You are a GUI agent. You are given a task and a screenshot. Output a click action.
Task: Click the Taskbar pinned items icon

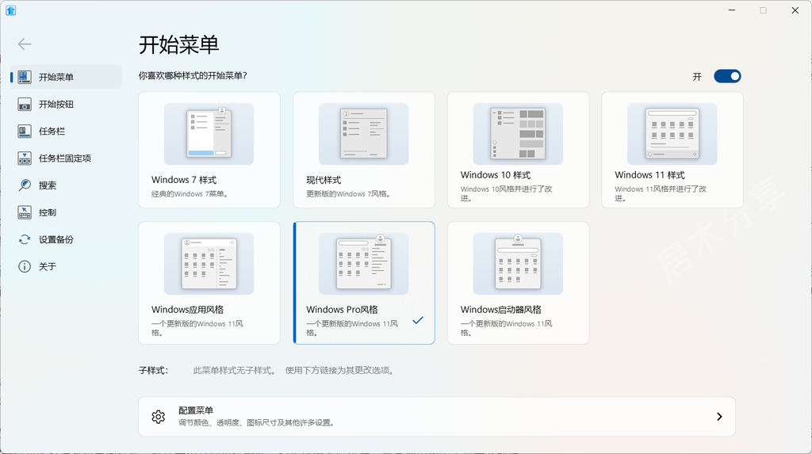pyautogui.click(x=25, y=158)
